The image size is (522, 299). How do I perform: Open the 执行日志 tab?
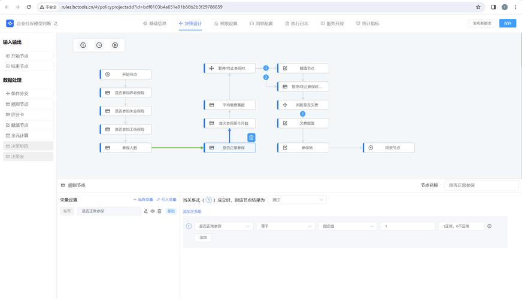[x=296, y=23]
